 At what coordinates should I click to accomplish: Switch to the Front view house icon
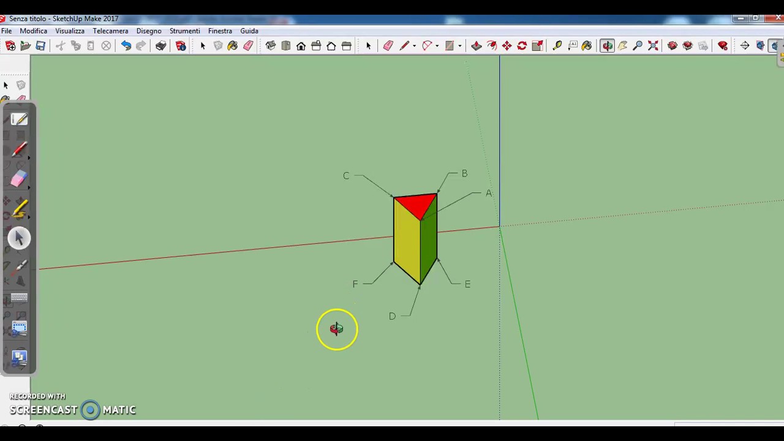pos(301,46)
